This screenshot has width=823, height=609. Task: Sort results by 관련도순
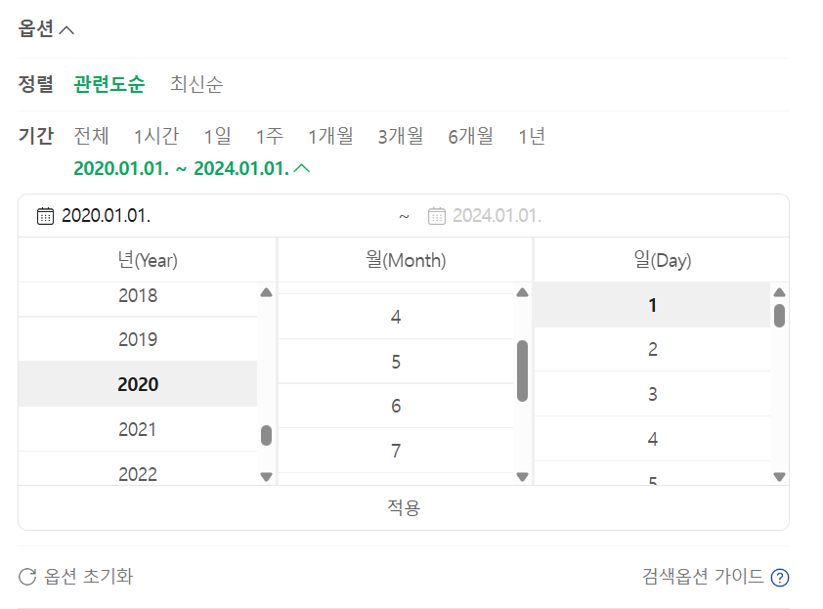click(x=108, y=84)
